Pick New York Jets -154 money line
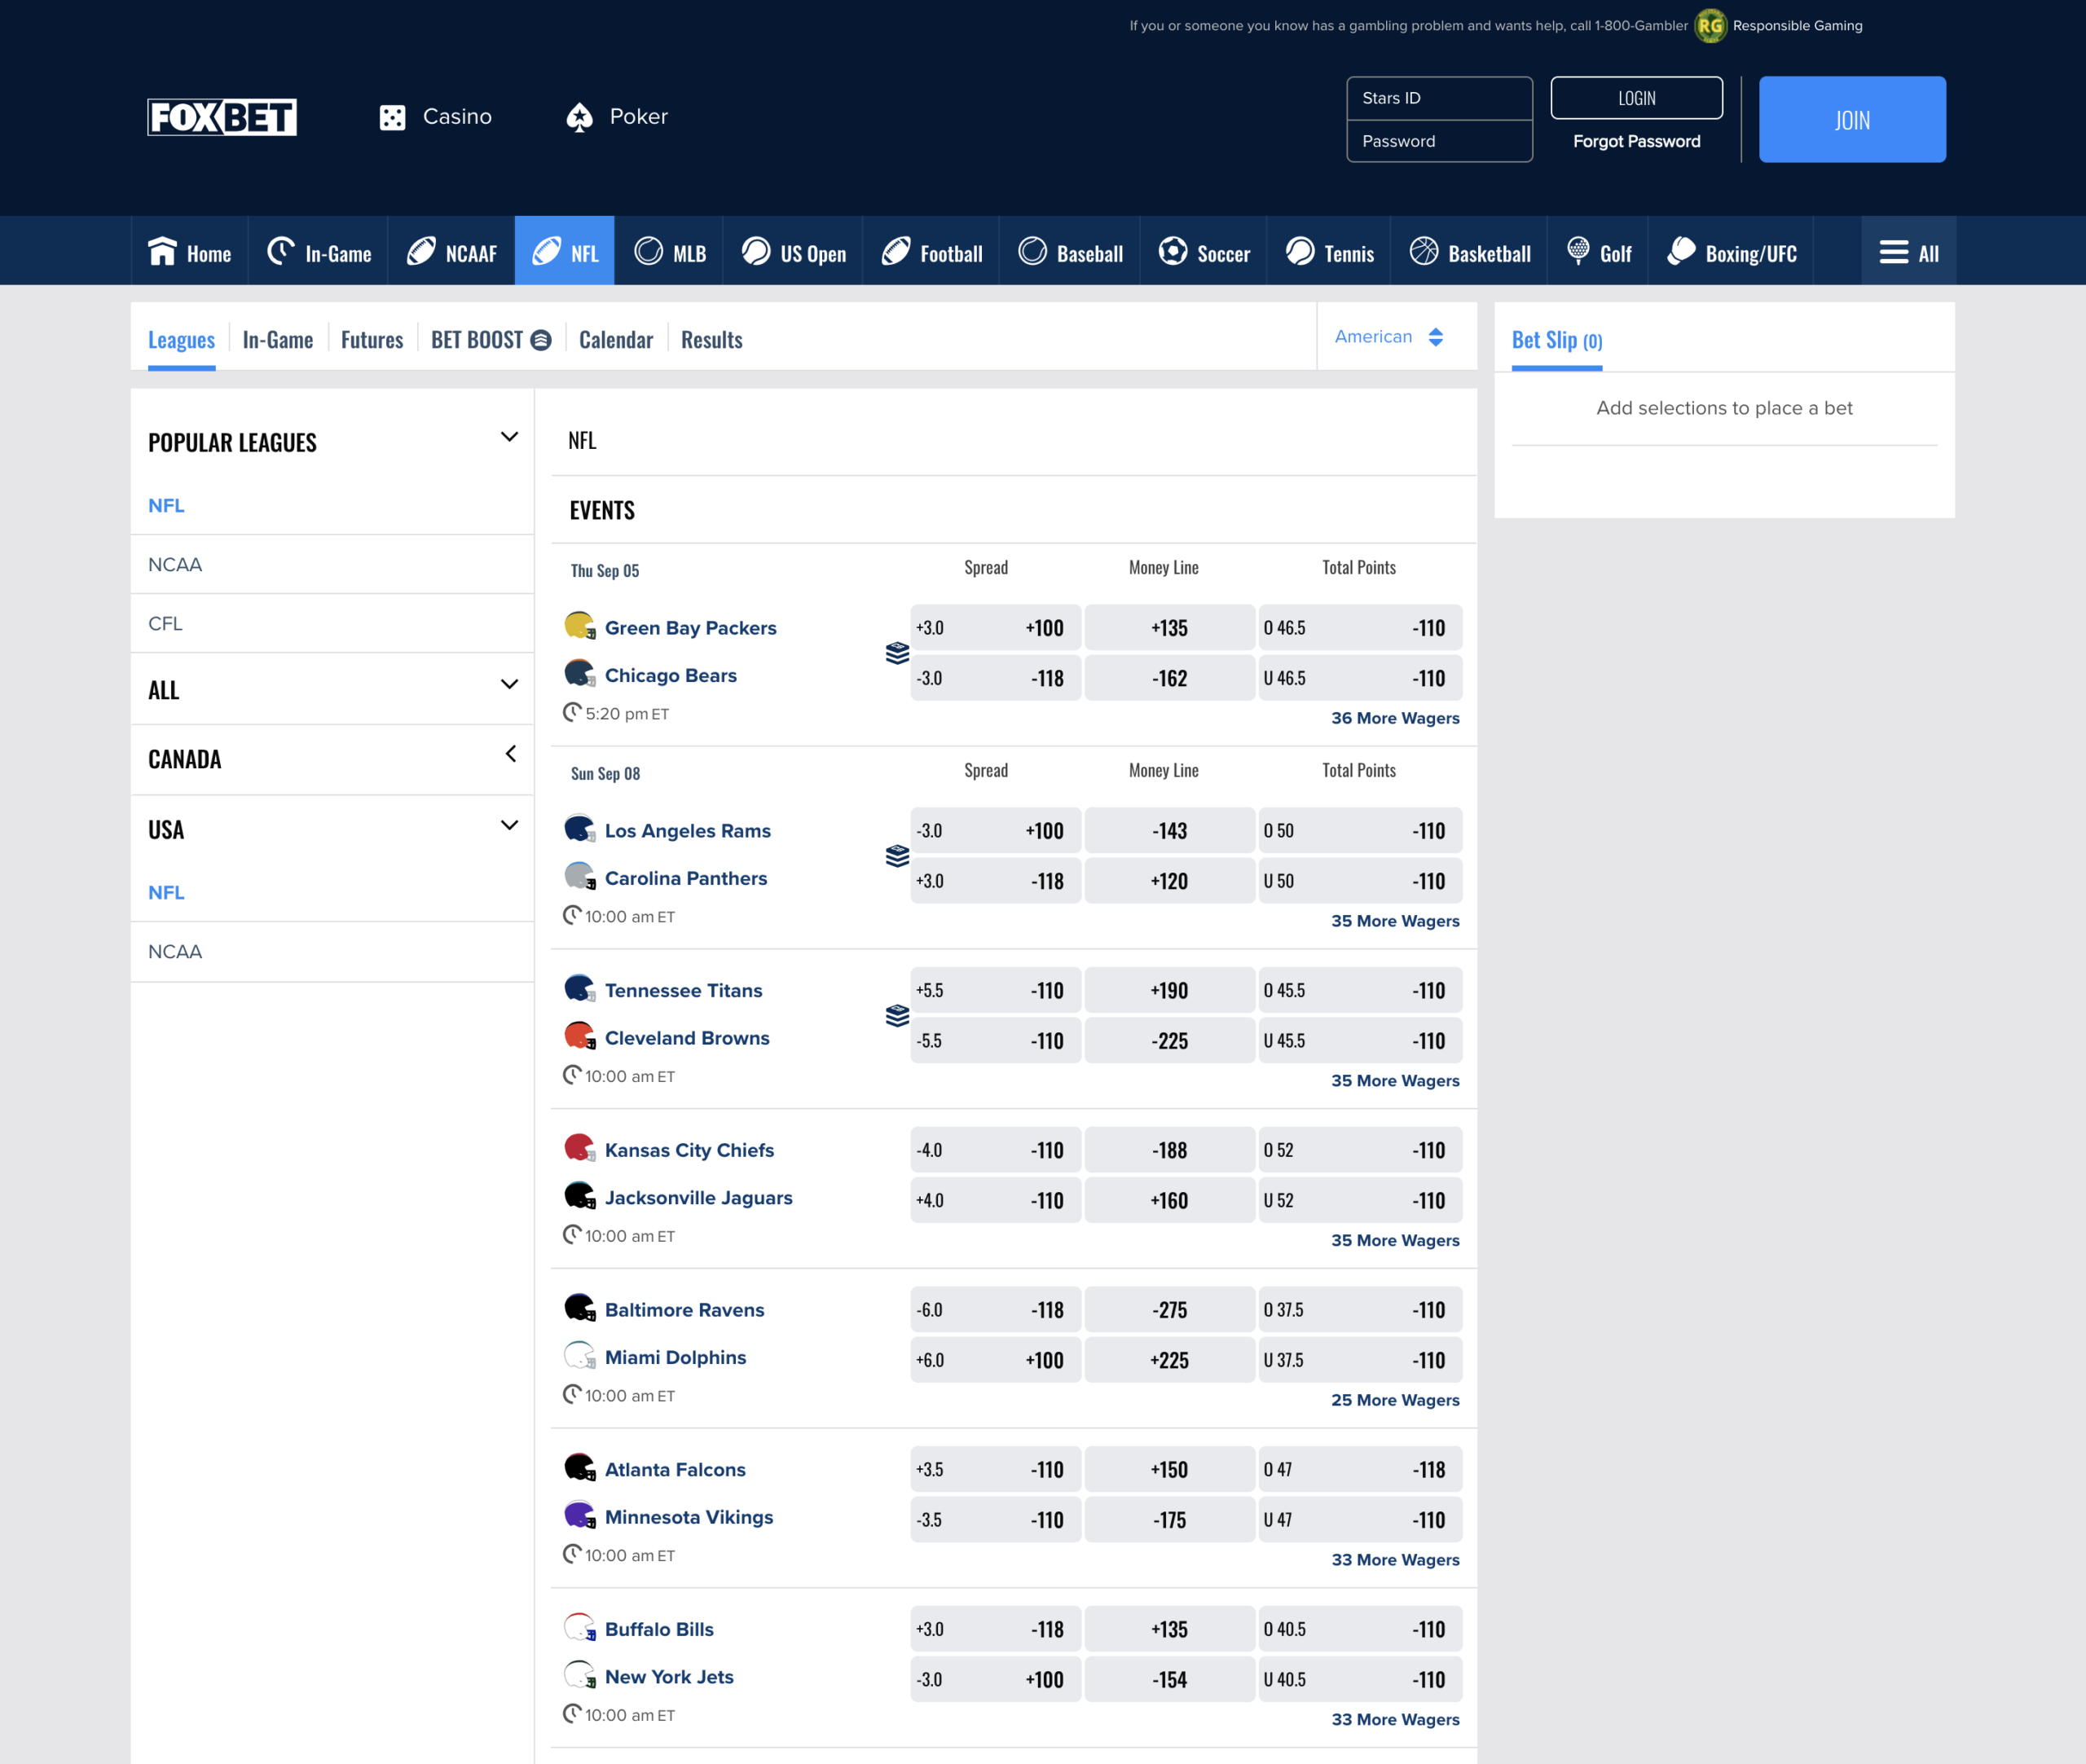Screen dimensions: 2086x1764 1169,1680
